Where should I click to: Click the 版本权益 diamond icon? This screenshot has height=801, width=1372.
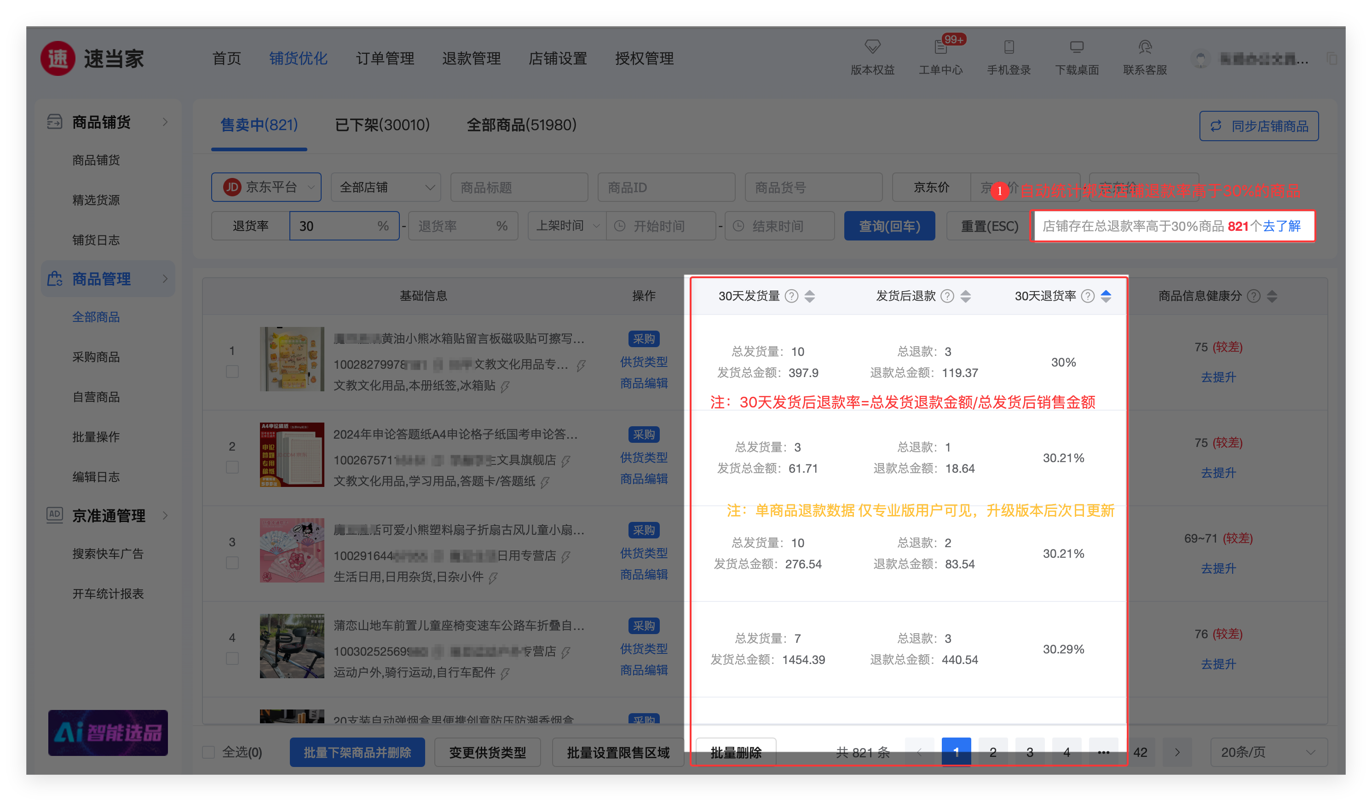tap(872, 47)
